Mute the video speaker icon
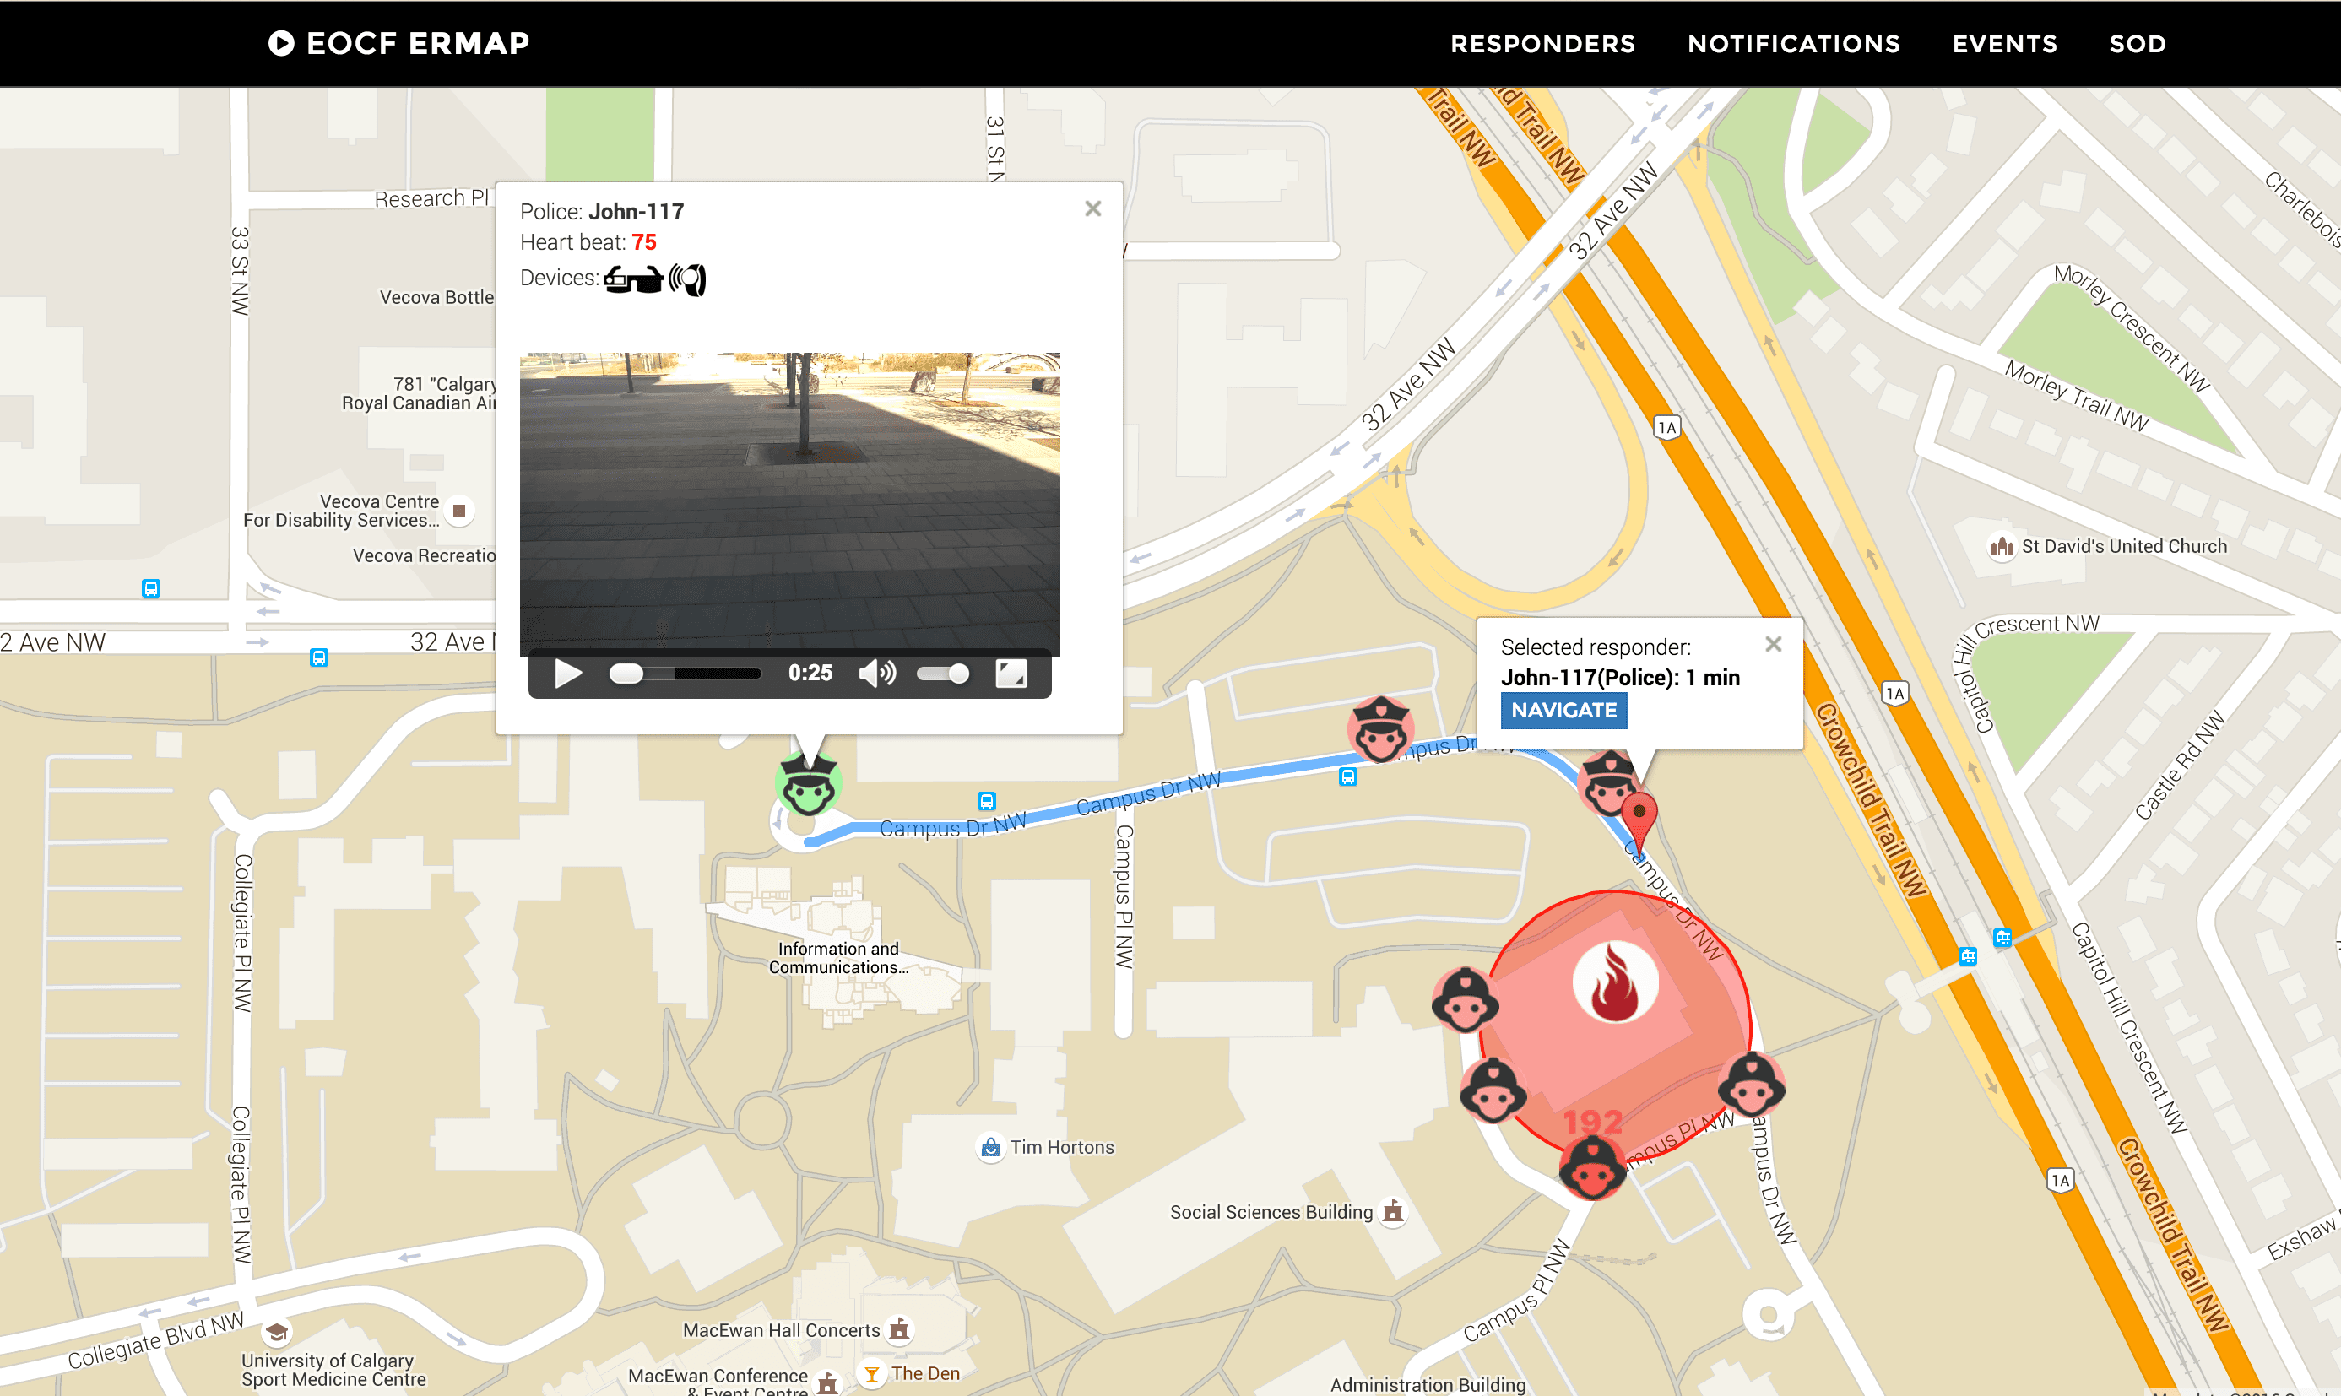Screen dimensions: 2341x1396 click(877, 674)
